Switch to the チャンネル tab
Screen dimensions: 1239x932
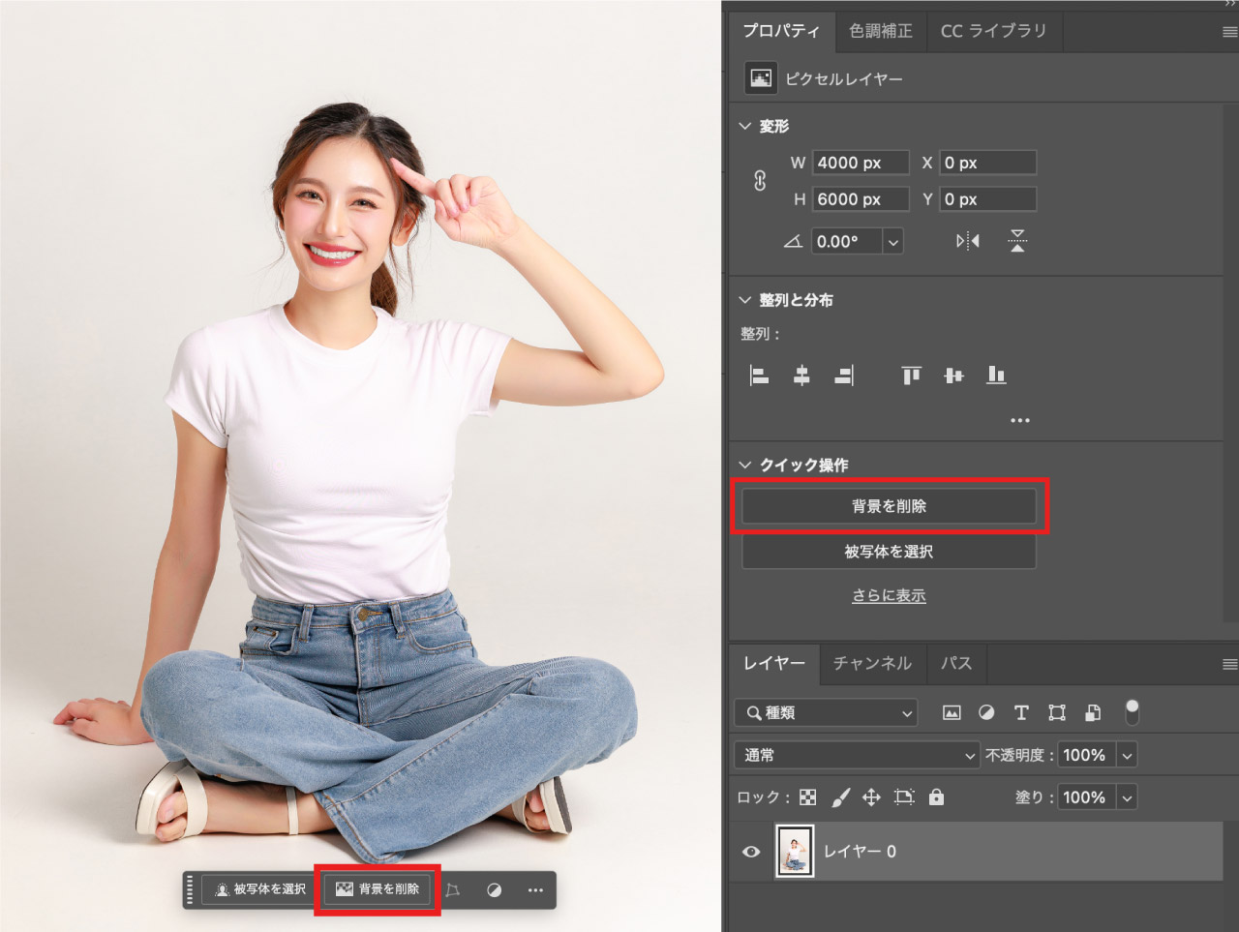coord(872,663)
